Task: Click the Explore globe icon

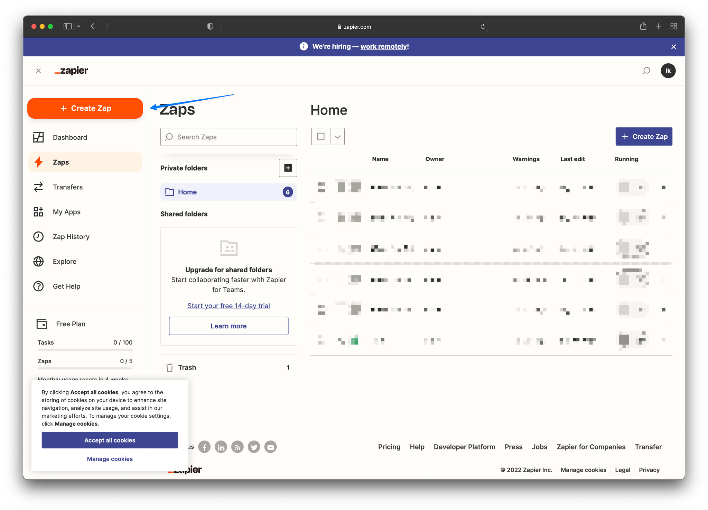Action: [38, 262]
